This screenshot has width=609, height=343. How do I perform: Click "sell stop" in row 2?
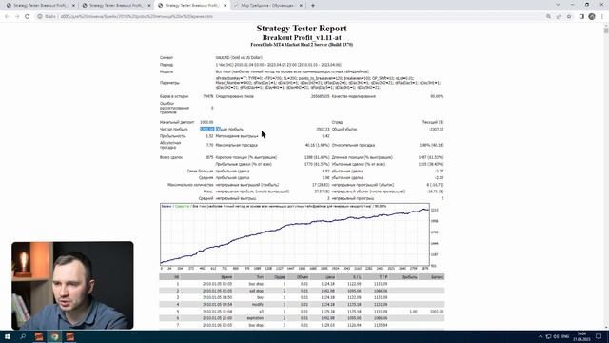[256, 291]
